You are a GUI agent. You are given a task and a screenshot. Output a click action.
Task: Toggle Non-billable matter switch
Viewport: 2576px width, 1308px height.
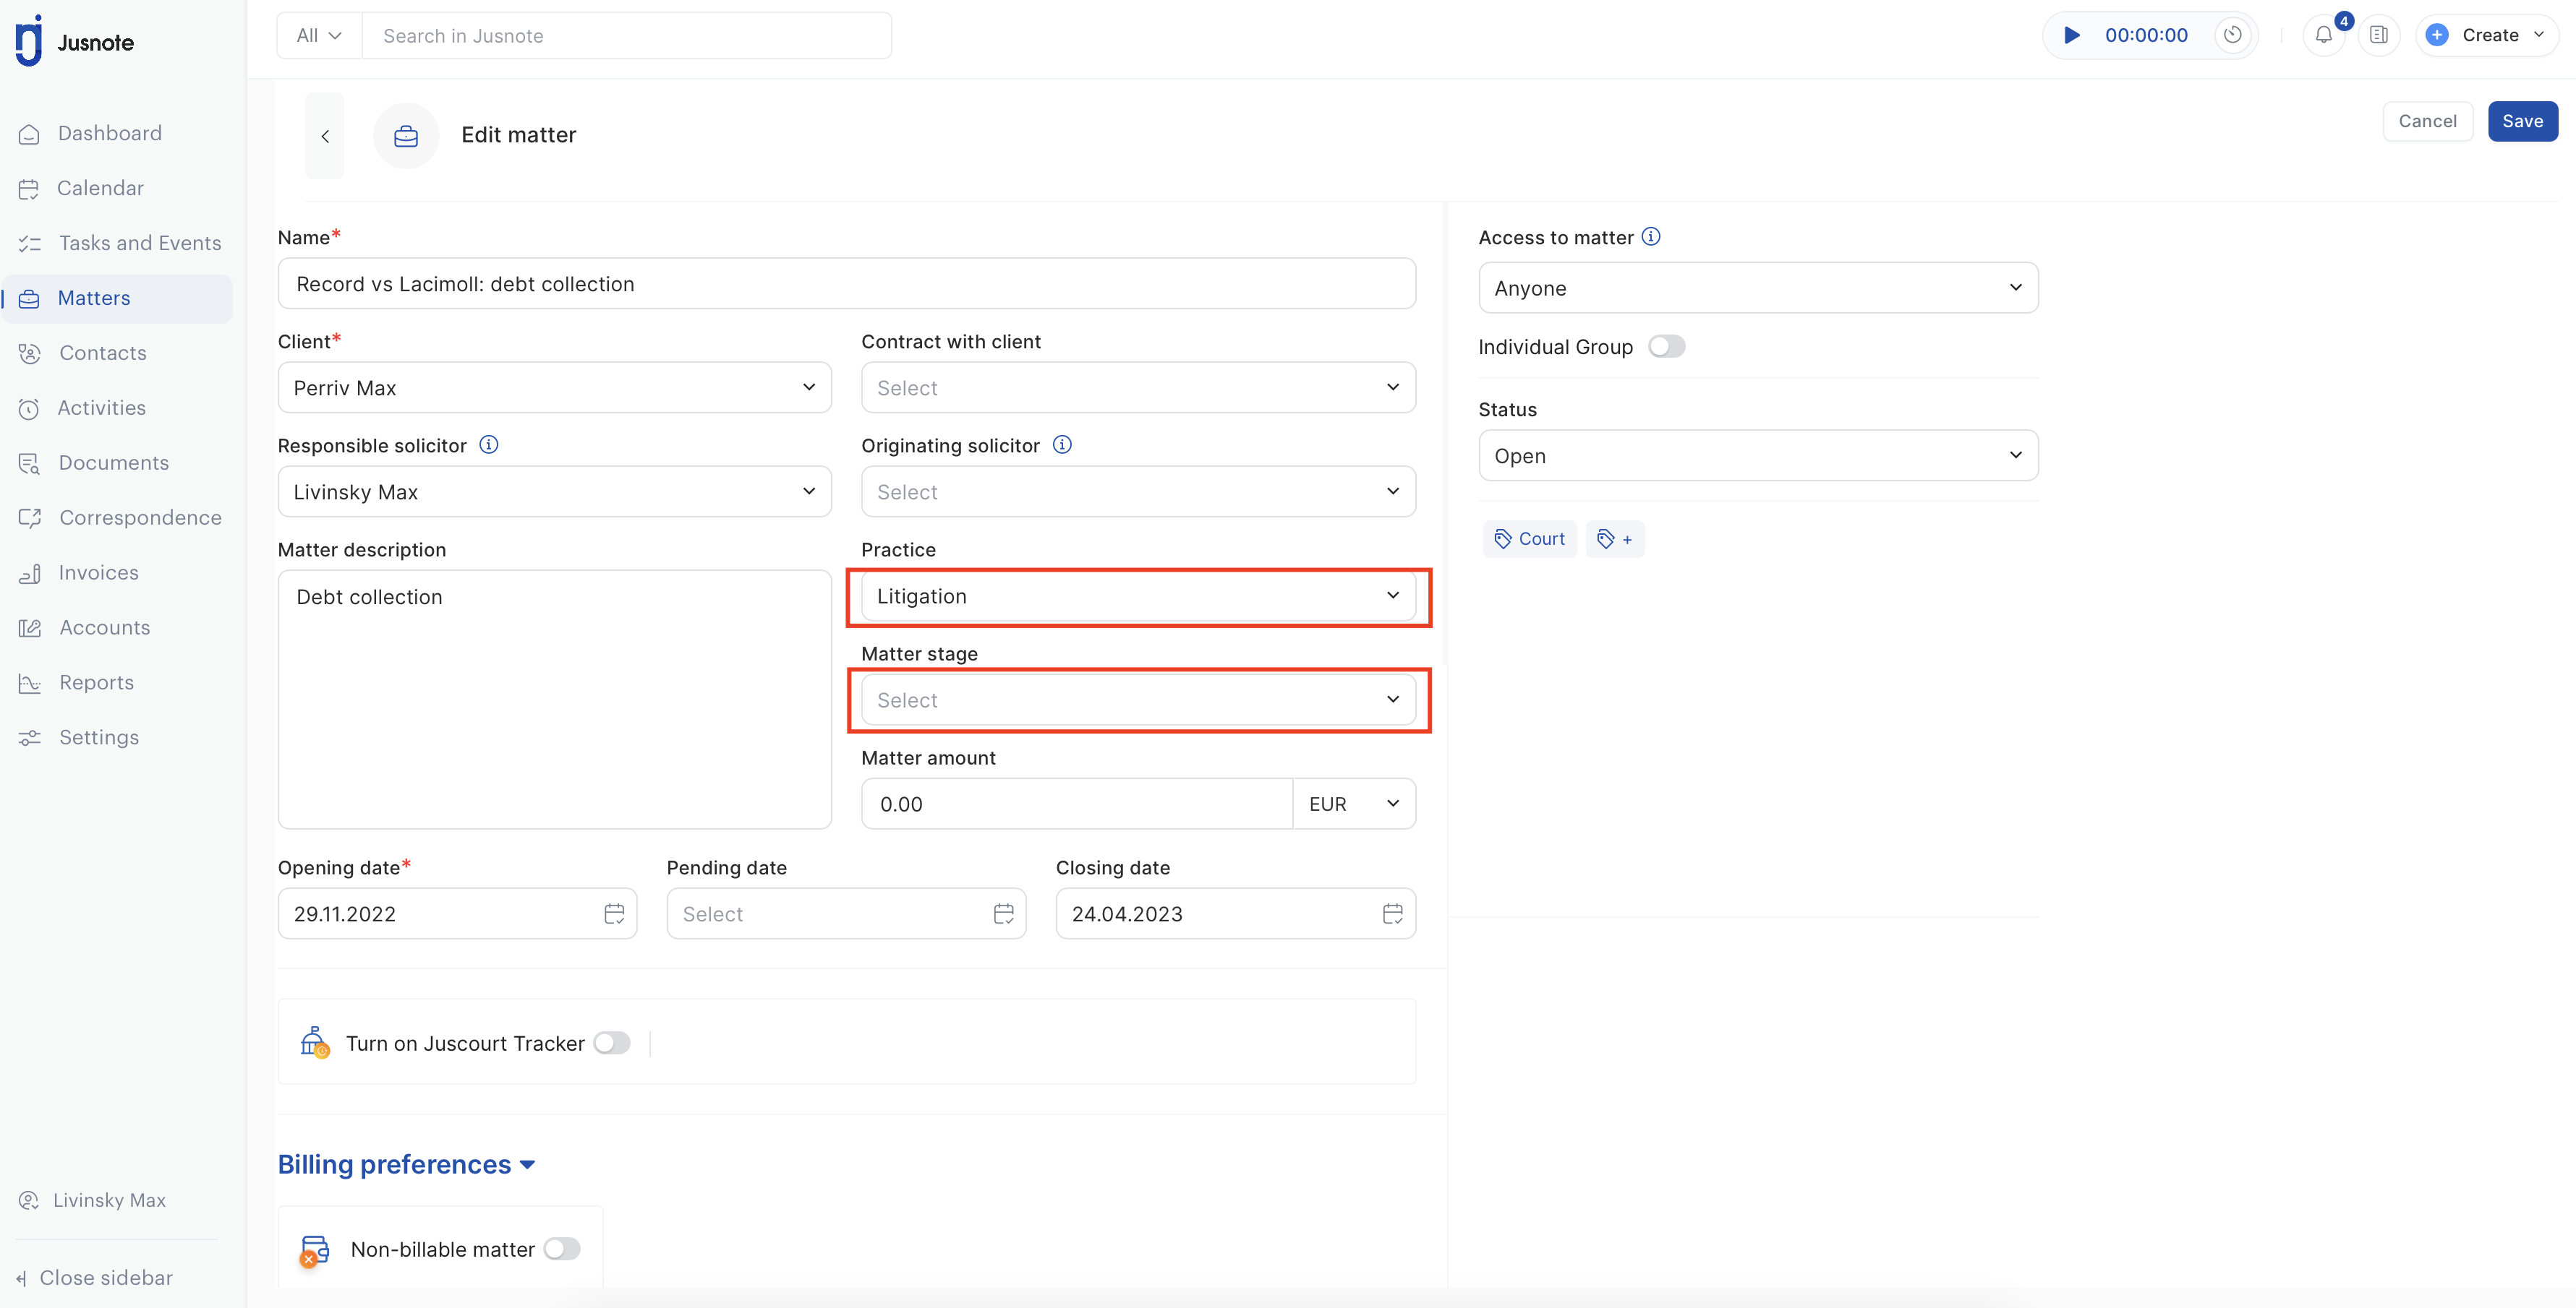point(562,1249)
